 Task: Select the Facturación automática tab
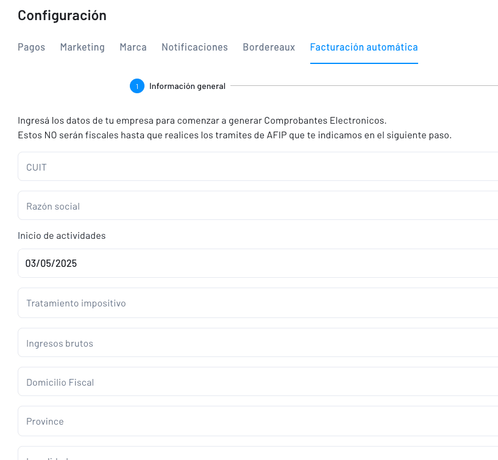click(364, 47)
